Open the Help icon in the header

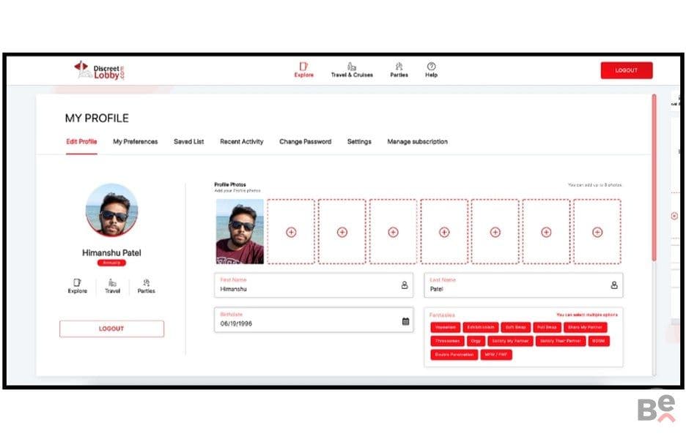click(432, 70)
